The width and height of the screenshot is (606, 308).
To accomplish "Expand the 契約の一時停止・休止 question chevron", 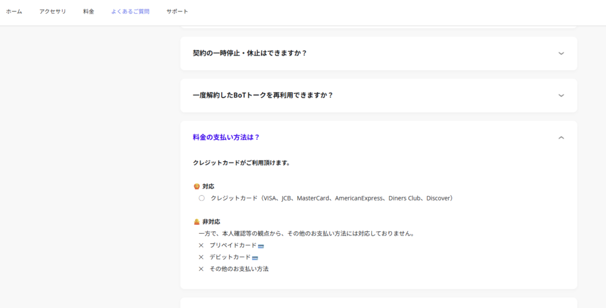I will point(561,53).
